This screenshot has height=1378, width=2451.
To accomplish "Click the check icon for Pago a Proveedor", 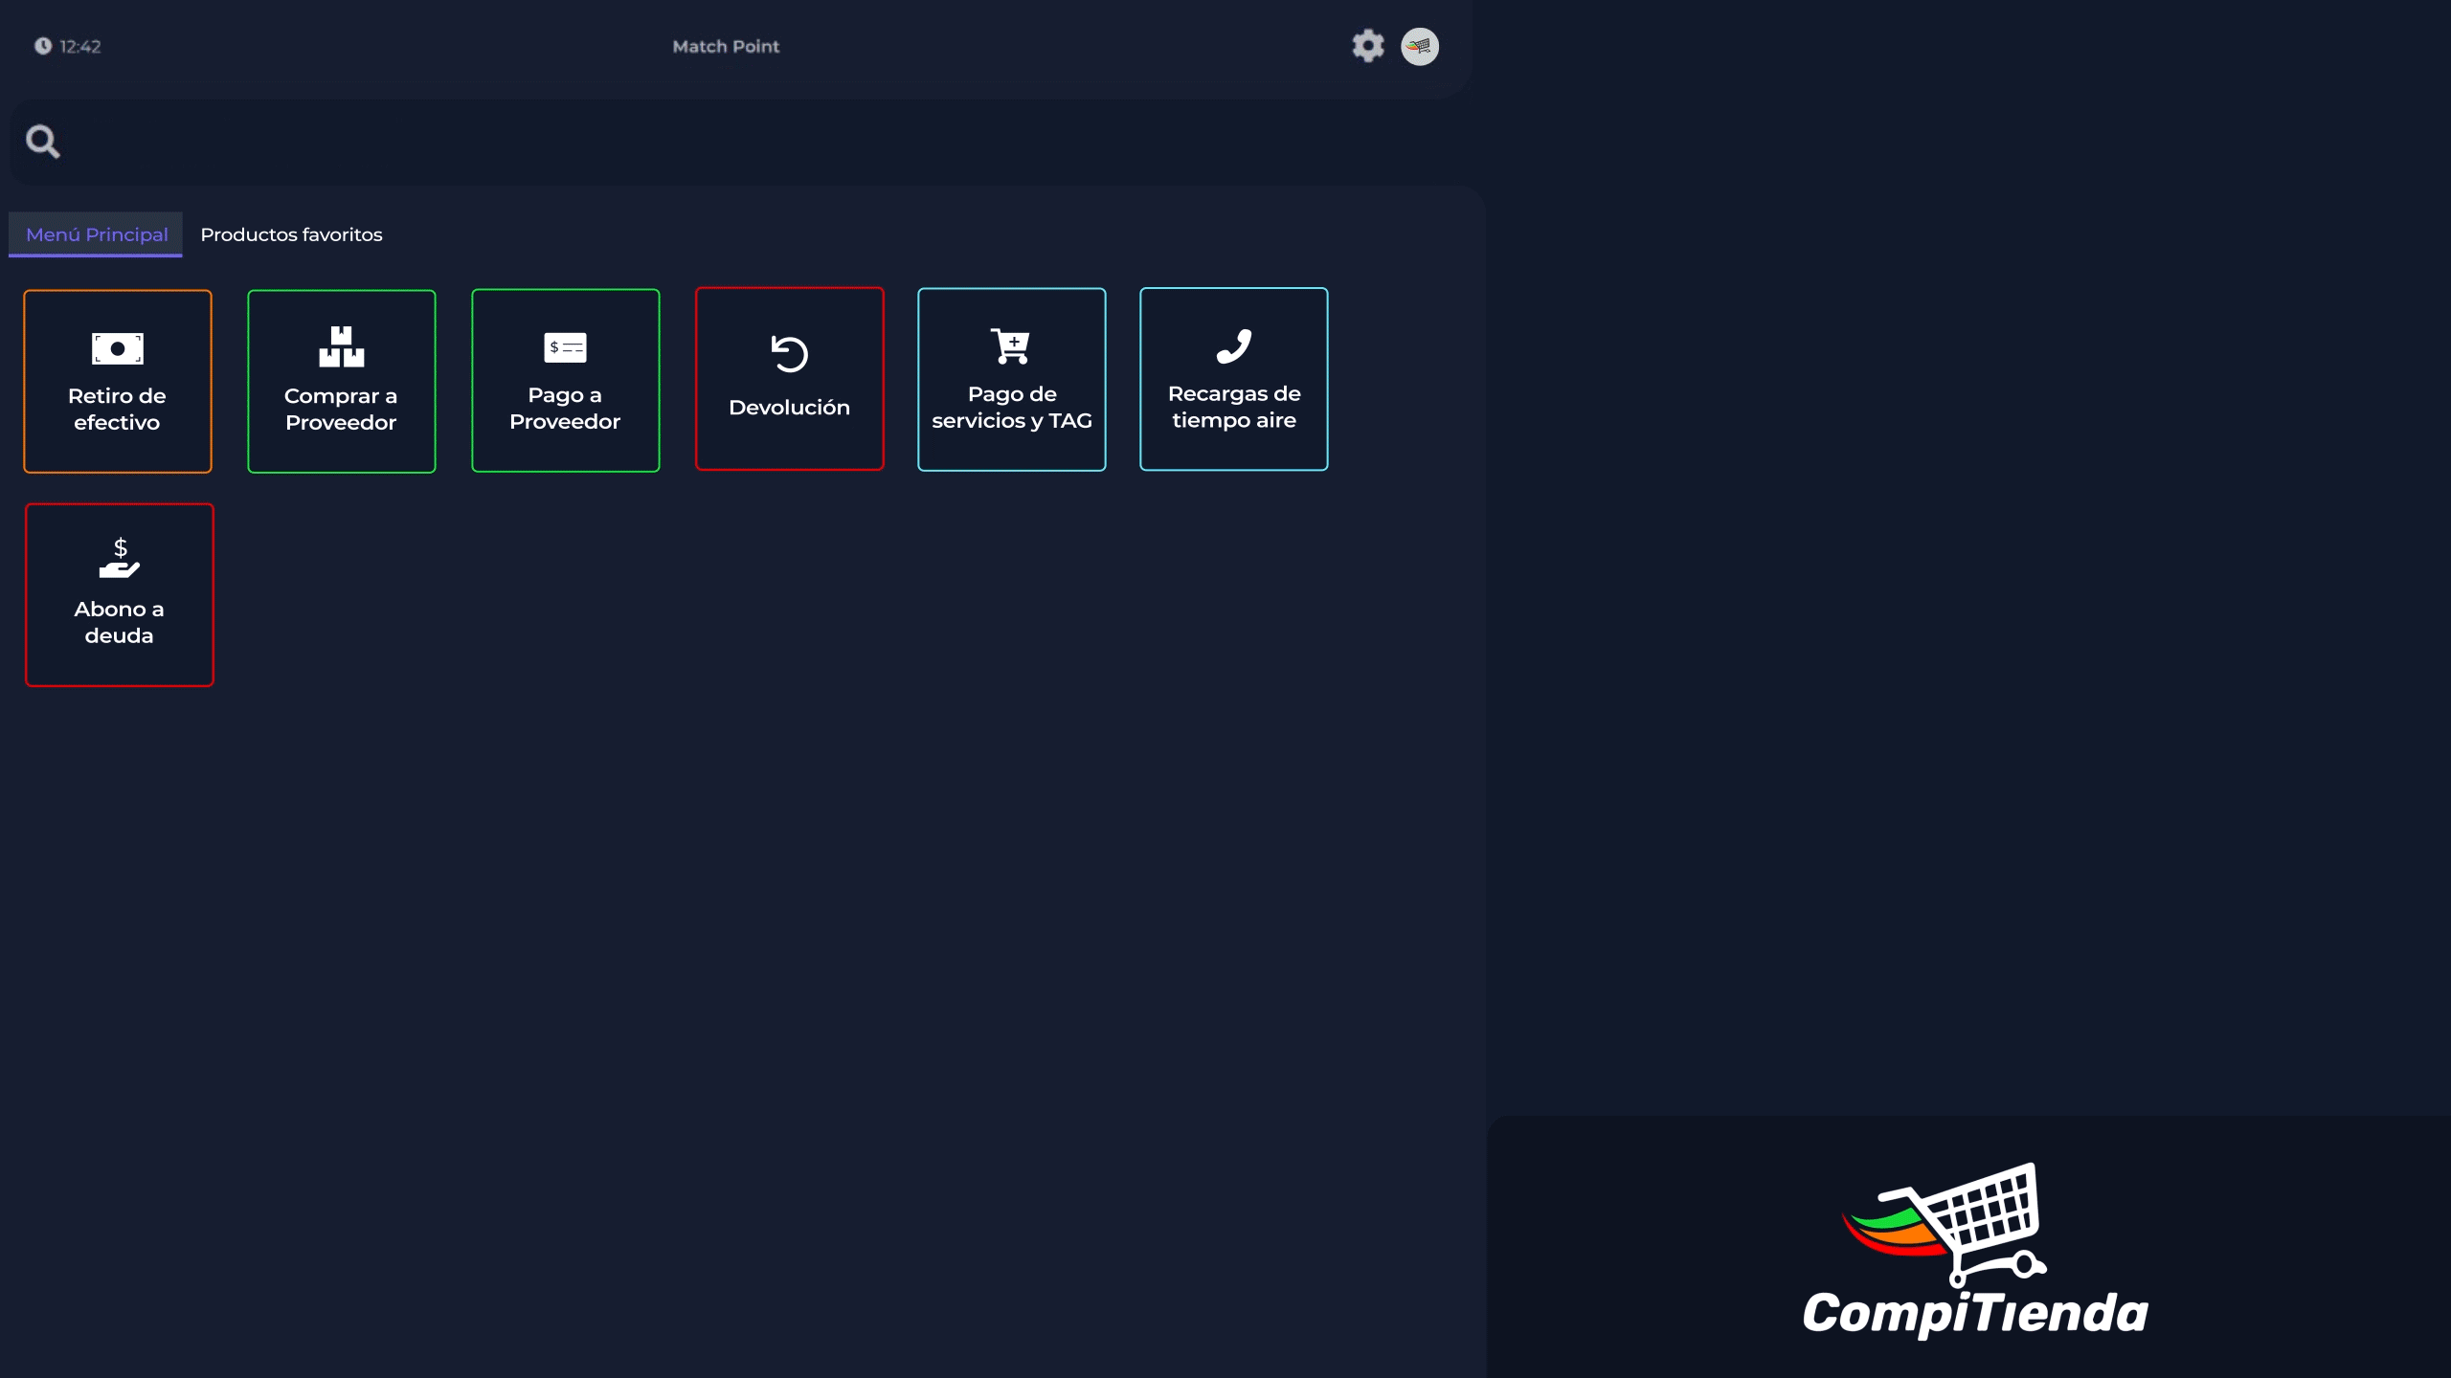I will [x=565, y=346].
